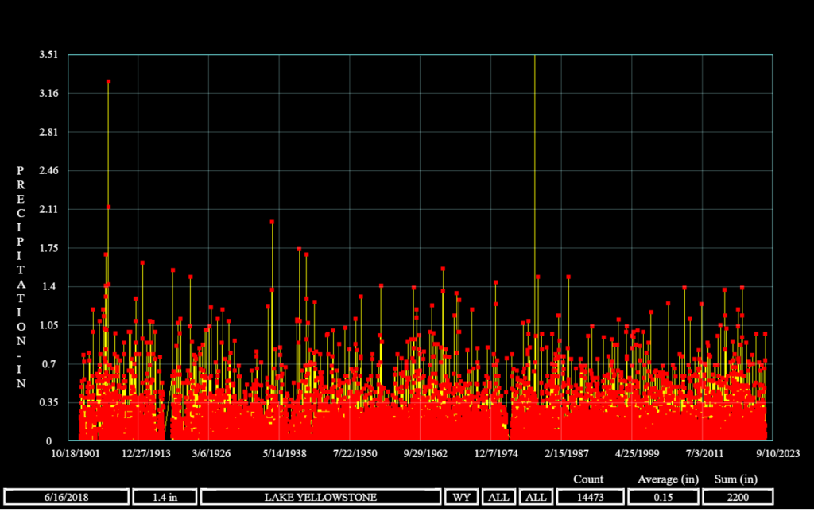Open the first ALL filter box

(x=498, y=497)
